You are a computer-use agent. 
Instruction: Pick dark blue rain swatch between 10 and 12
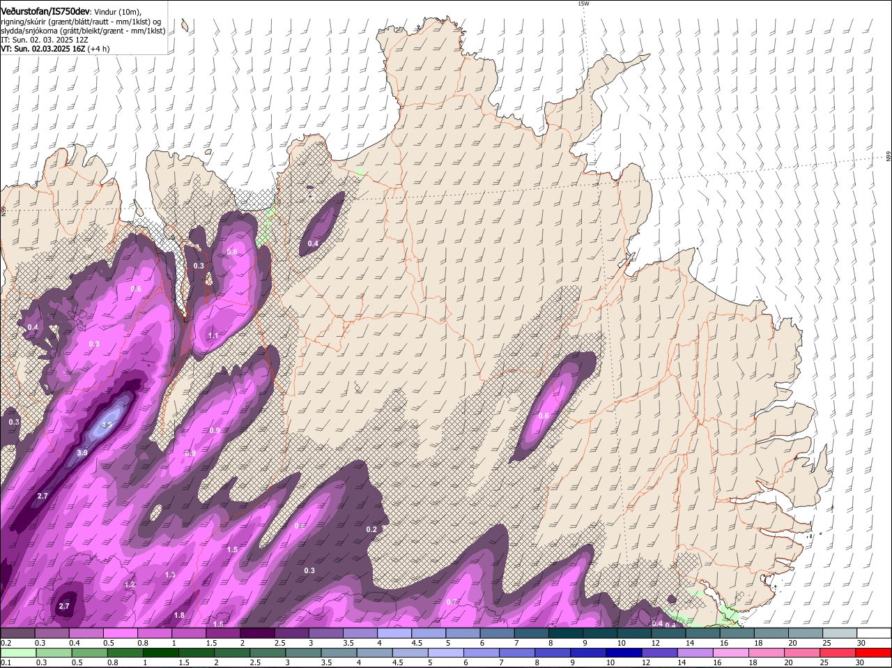[x=625, y=653]
